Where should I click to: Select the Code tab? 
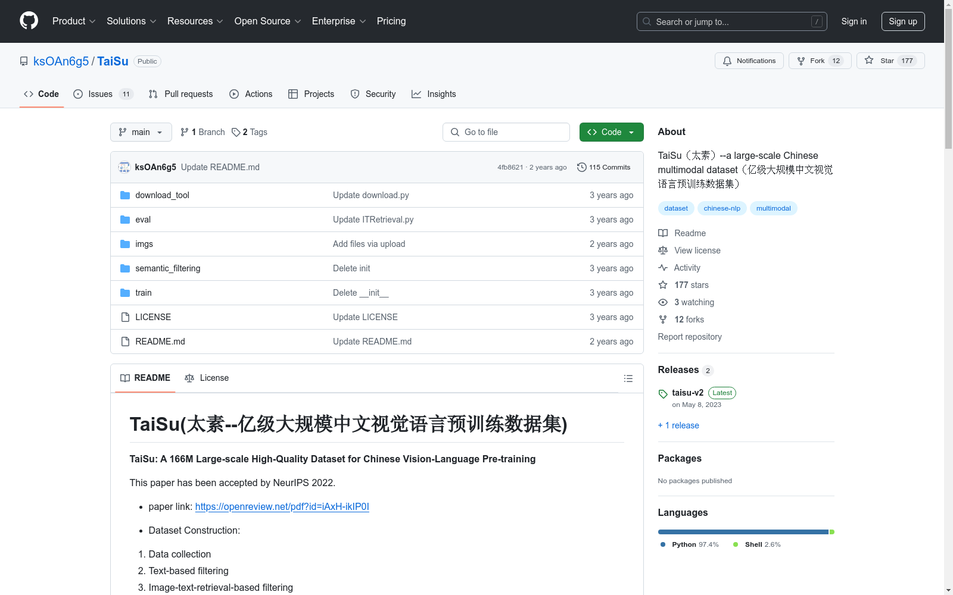(41, 94)
